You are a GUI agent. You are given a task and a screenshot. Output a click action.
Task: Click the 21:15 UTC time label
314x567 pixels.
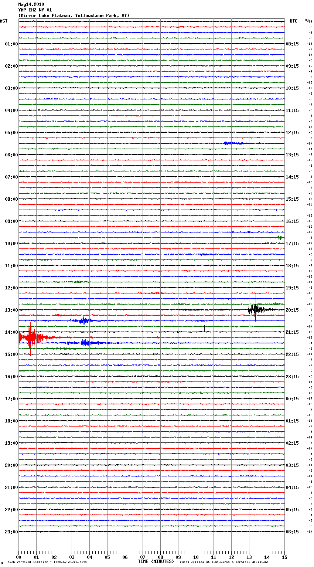pyautogui.click(x=292, y=332)
